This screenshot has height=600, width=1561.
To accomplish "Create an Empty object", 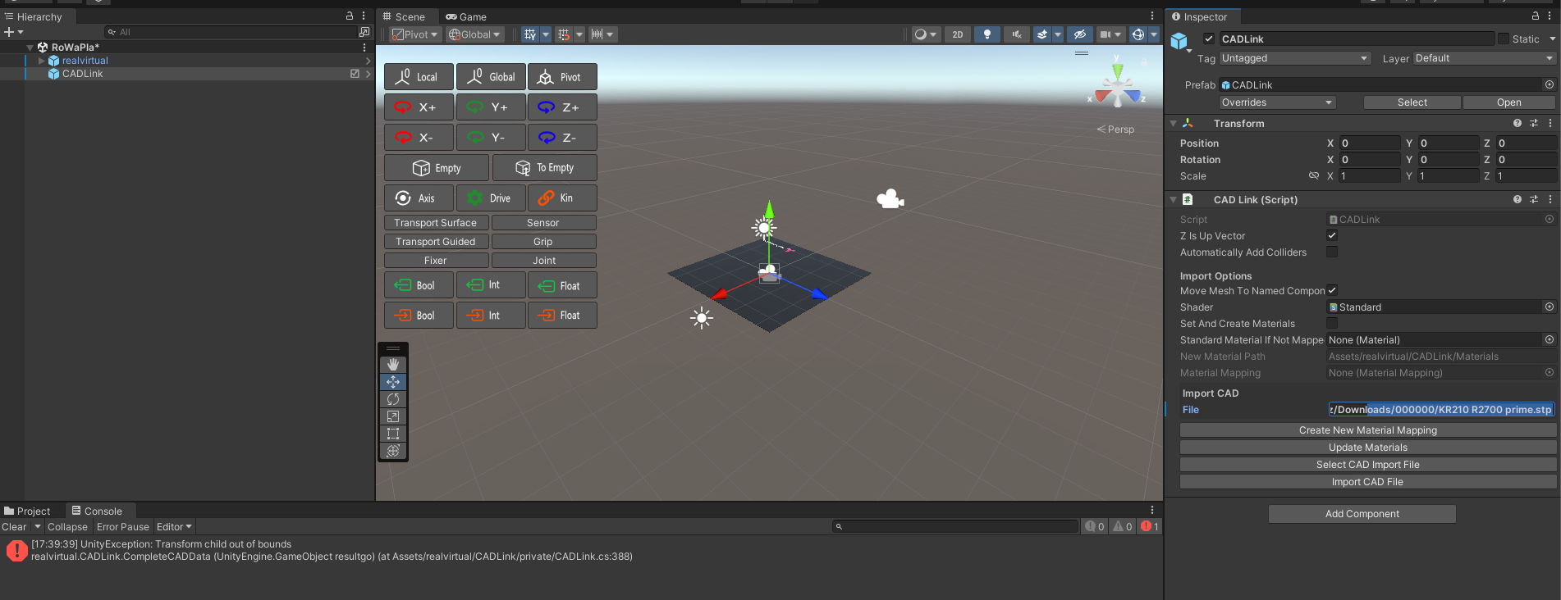I will coord(437,168).
